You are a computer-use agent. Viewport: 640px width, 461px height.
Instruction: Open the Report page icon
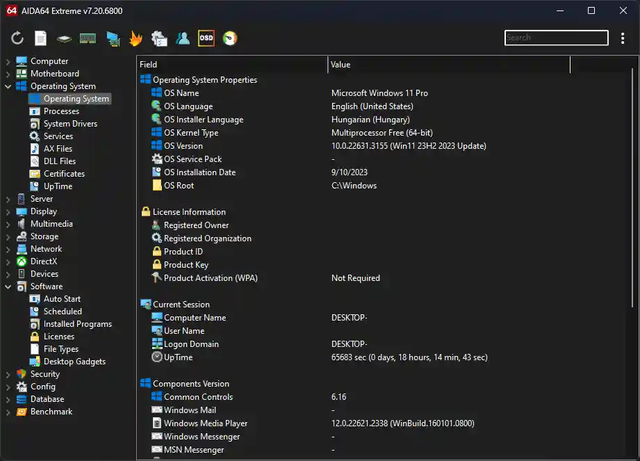pyautogui.click(x=41, y=38)
